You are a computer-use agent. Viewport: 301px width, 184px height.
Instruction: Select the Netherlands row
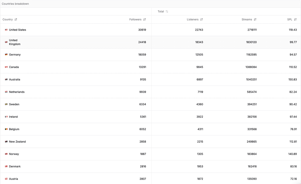click(111, 92)
